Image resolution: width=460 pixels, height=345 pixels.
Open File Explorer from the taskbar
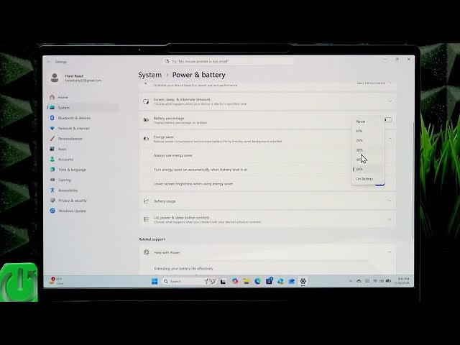[246, 281]
